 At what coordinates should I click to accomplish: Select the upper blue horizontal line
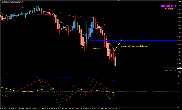(133, 17)
